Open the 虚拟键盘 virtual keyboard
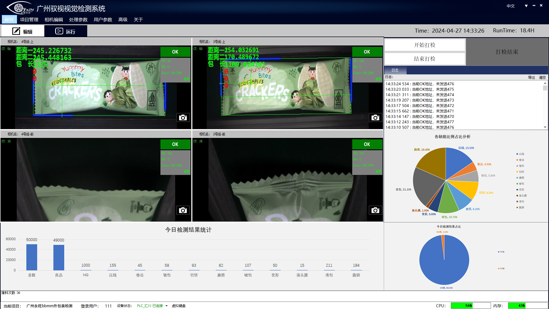The image size is (549, 309). (179, 306)
